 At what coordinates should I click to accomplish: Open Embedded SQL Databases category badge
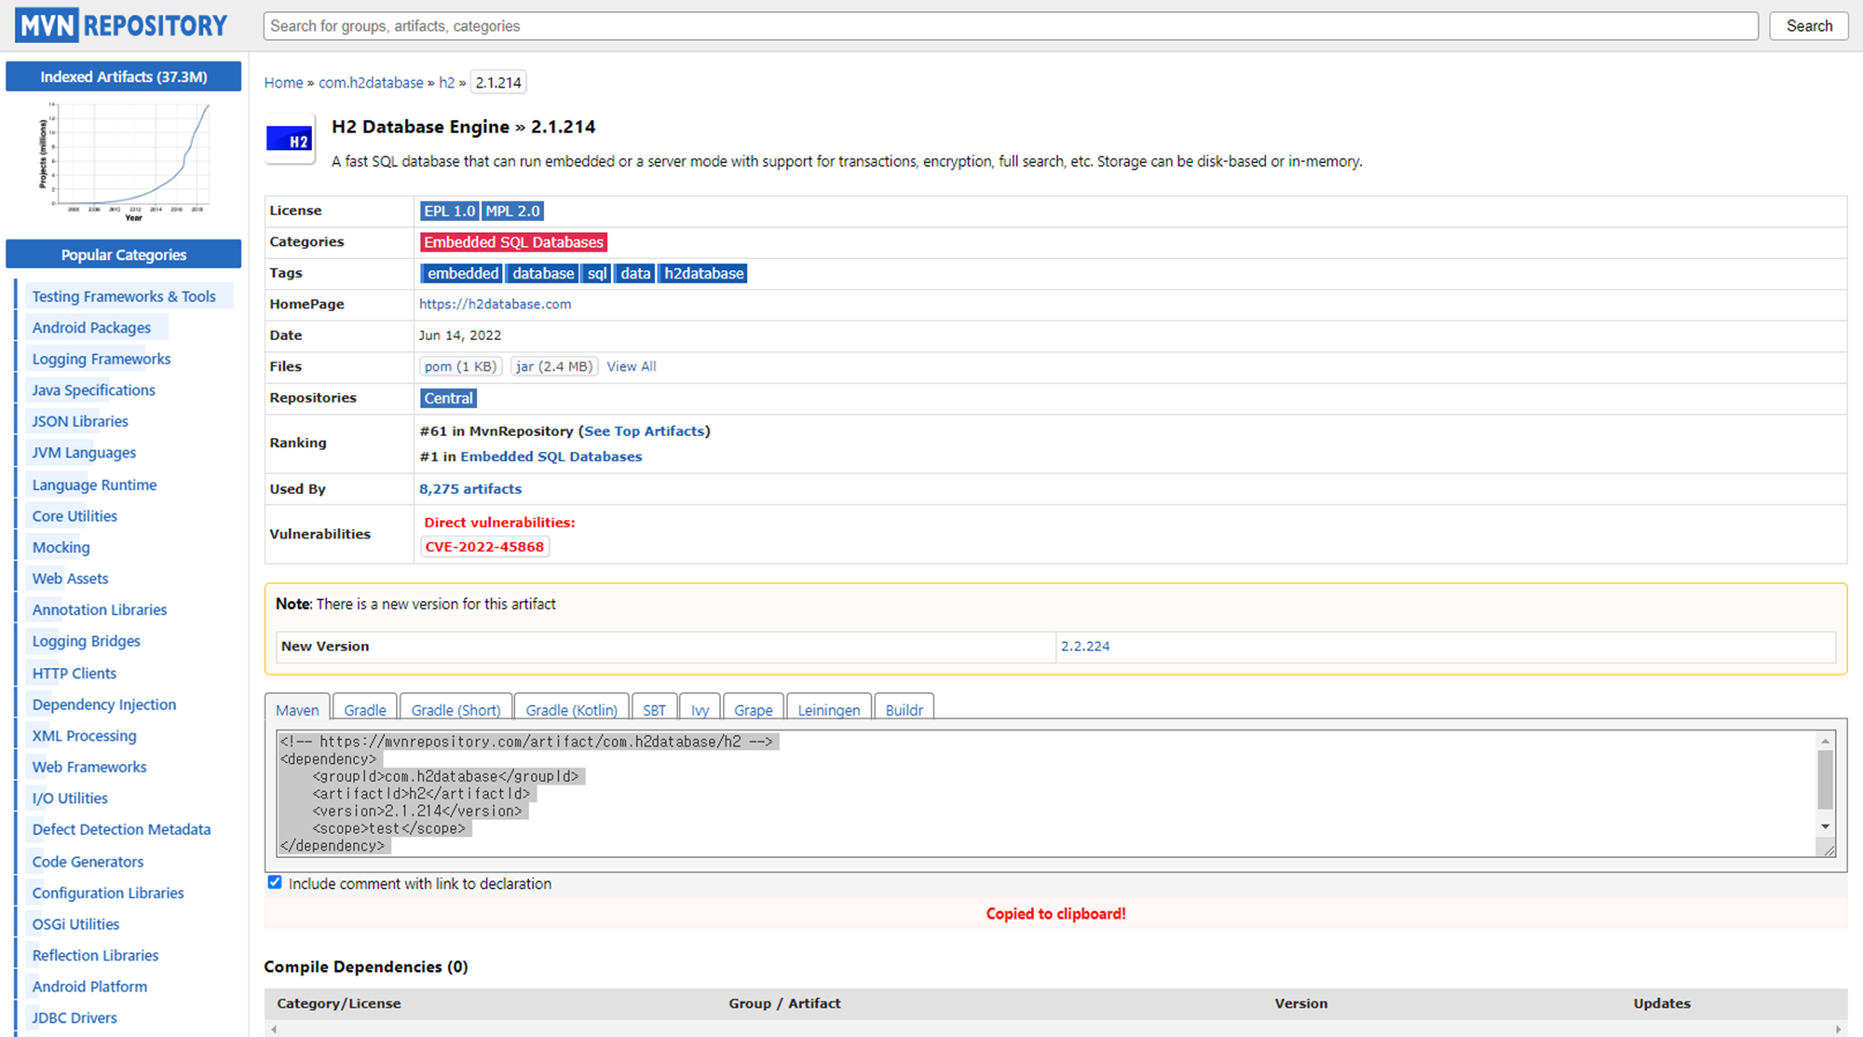point(514,241)
